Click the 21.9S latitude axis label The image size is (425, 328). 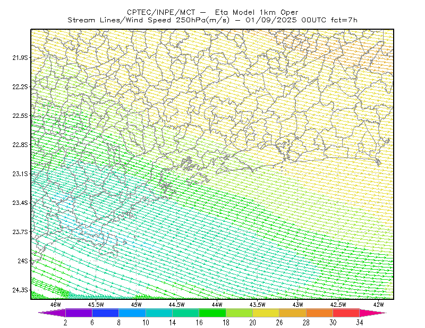tap(20, 57)
